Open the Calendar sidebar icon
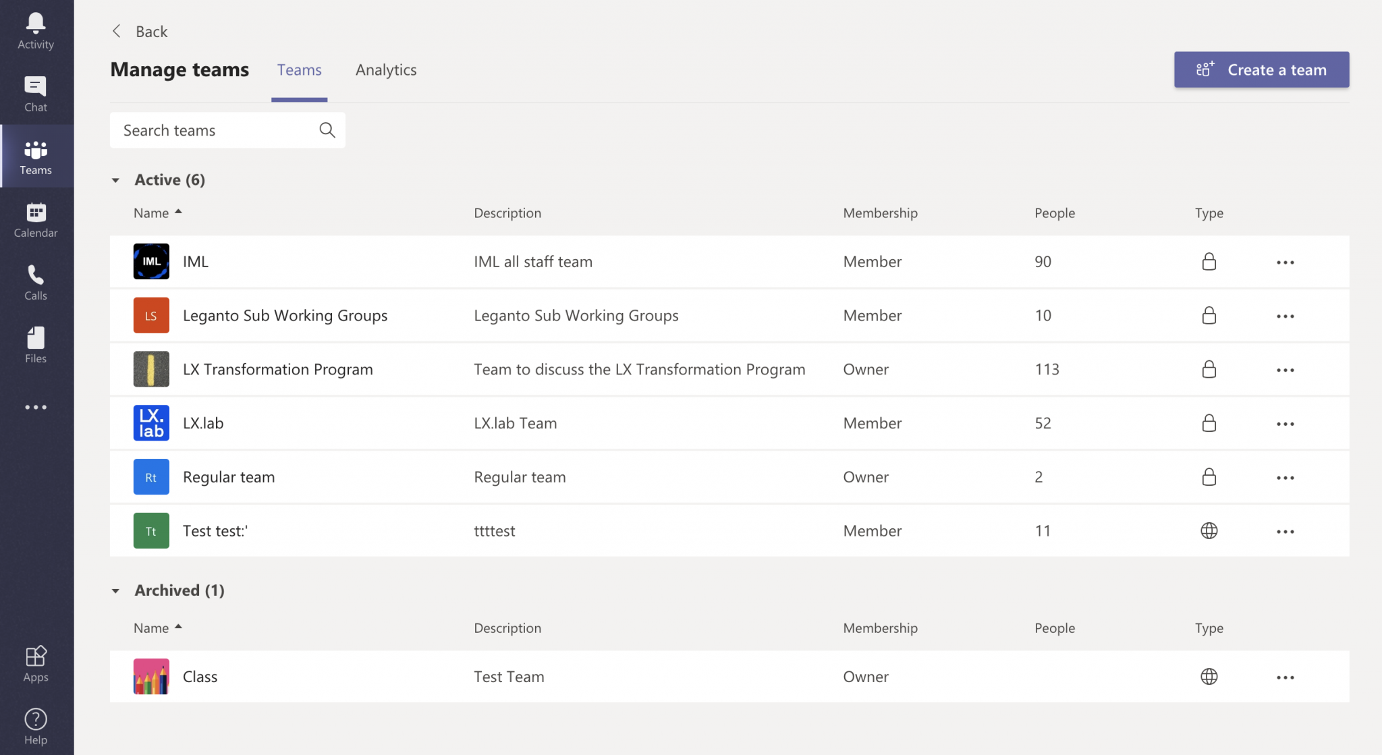This screenshot has width=1382, height=755. pyautogui.click(x=36, y=220)
